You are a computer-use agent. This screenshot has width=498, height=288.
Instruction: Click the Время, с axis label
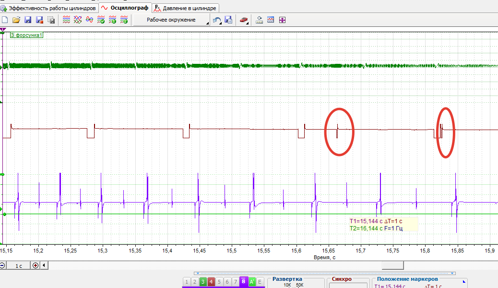(325, 257)
